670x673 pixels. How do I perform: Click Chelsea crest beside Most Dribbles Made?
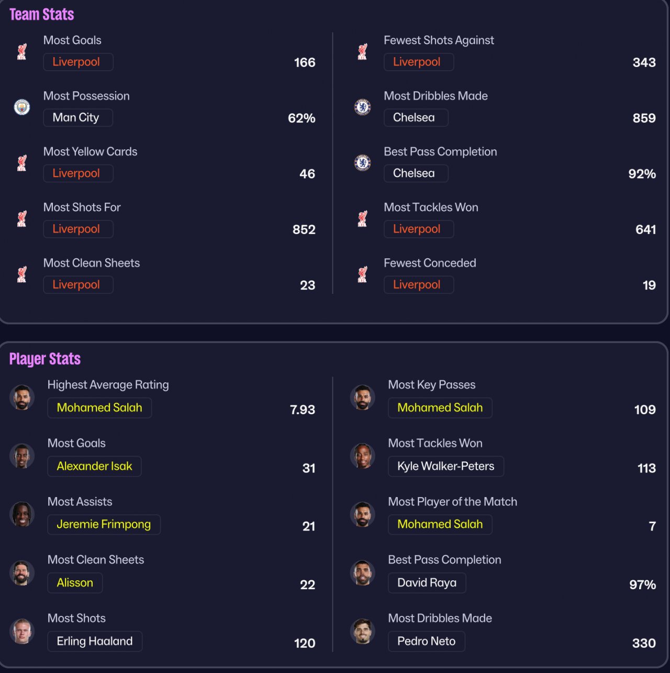point(362,107)
